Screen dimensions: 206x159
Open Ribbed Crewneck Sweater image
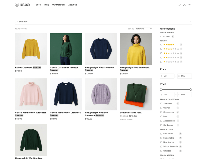(31, 49)
